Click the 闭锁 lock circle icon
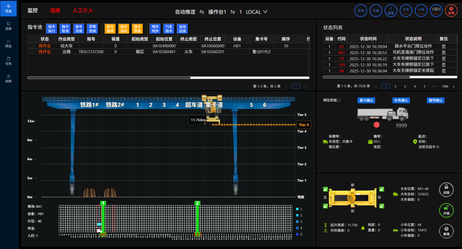 [x=446, y=190]
